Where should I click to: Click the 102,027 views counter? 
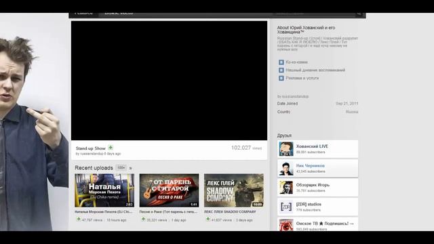pyautogui.click(x=246, y=148)
